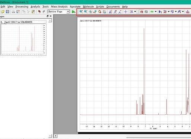Select the spectrum page thumbnail
Screen dimensions: 191x139
pyautogui.click(x=23, y=38)
